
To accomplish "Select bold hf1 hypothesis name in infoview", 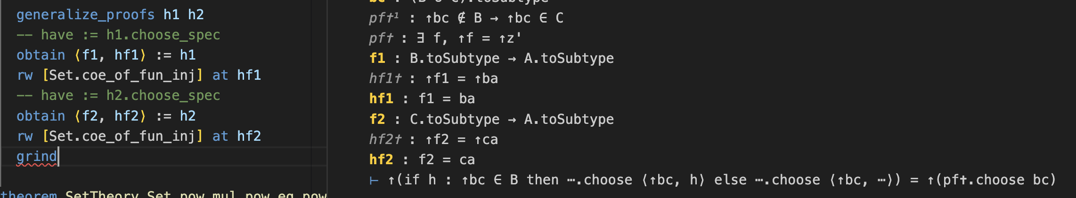I will pyautogui.click(x=381, y=99).
